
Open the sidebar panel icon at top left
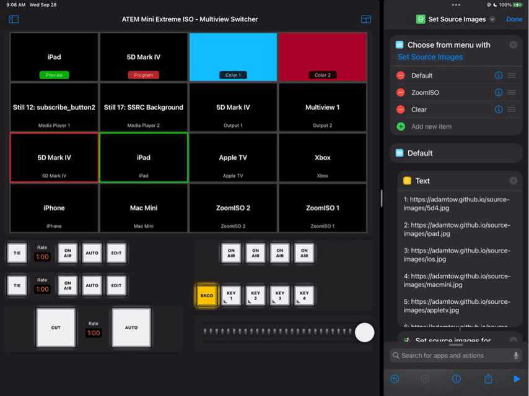tap(14, 19)
